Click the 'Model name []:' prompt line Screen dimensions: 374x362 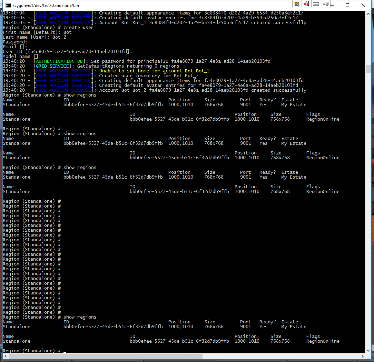tap(22, 57)
